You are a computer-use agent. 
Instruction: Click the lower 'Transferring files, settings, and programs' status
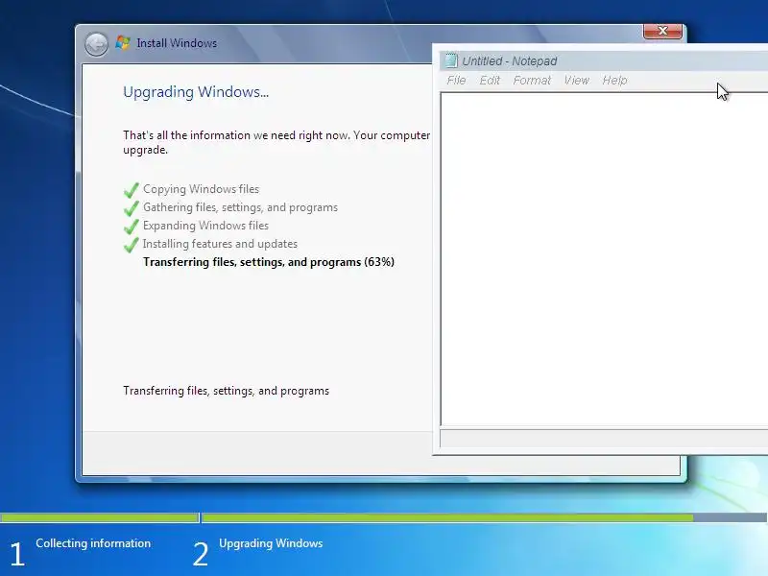point(226,391)
